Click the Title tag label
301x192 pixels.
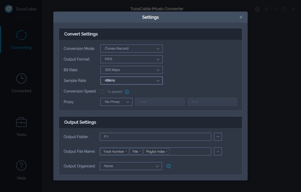tap(135, 151)
